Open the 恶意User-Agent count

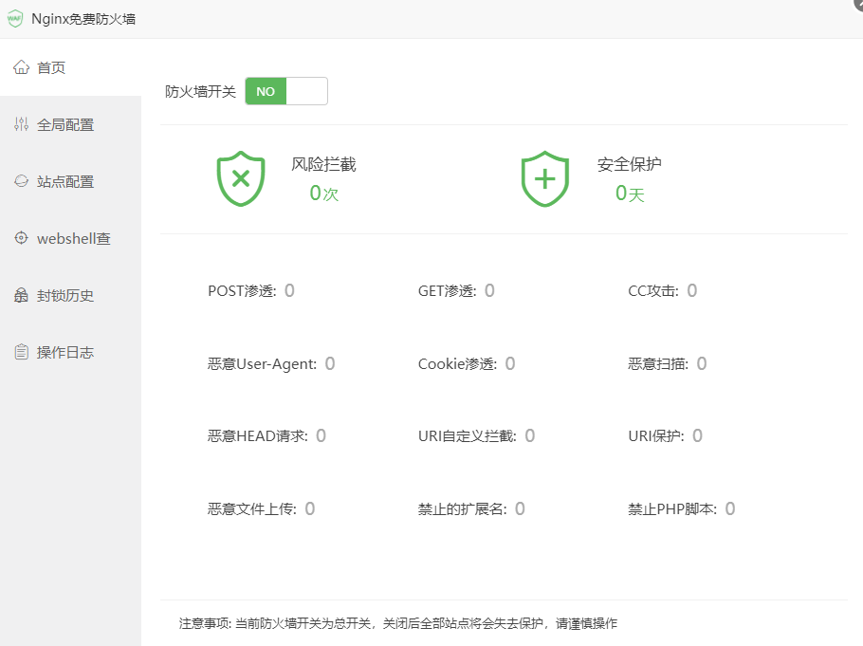330,363
